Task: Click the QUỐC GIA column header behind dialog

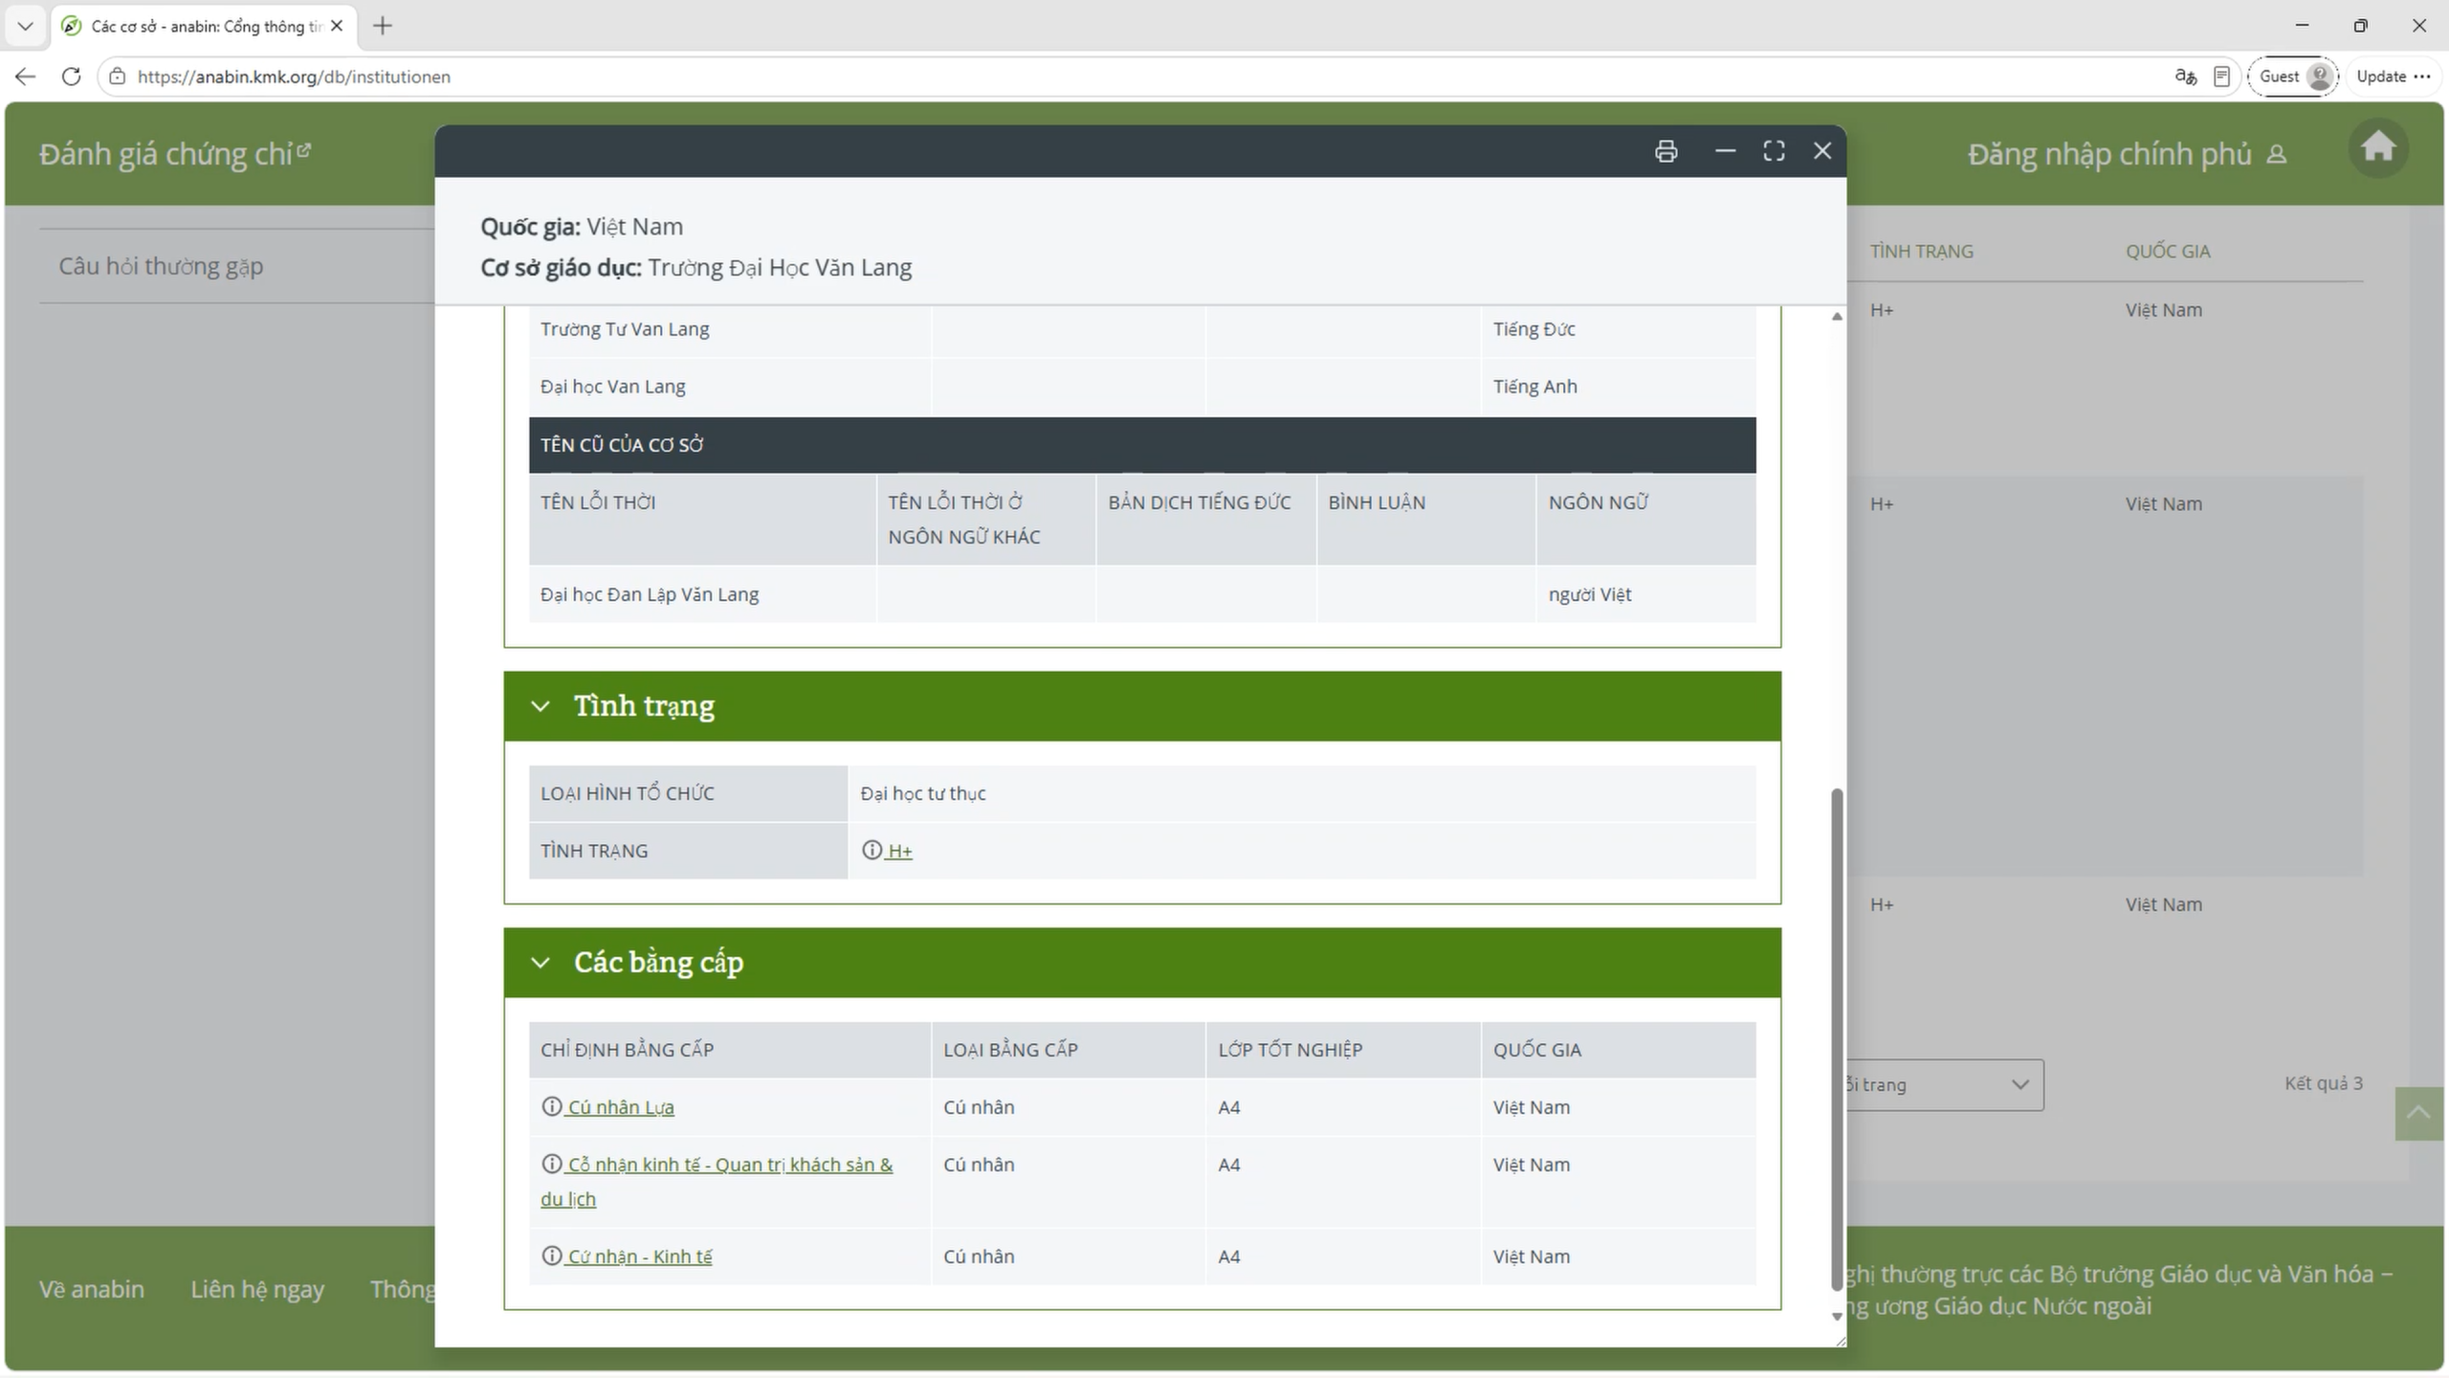Action: point(2168,252)
